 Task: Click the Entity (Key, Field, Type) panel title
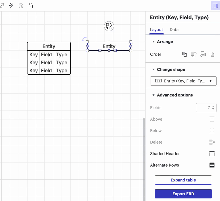pyautogui.click(x=179, y=18)
